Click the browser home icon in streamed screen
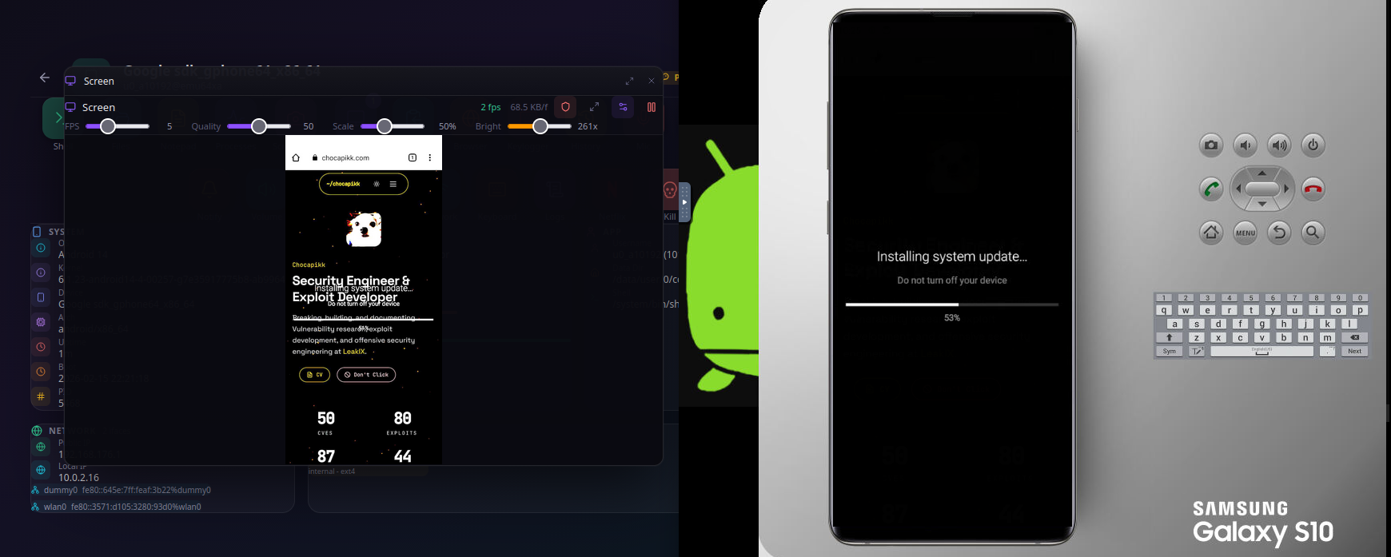The width and height of the screenshot is (1391, 557). 296,157
